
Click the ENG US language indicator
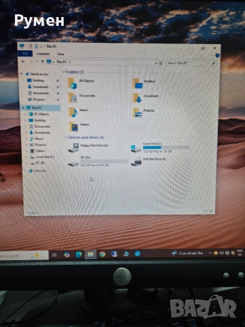(240, 253)
